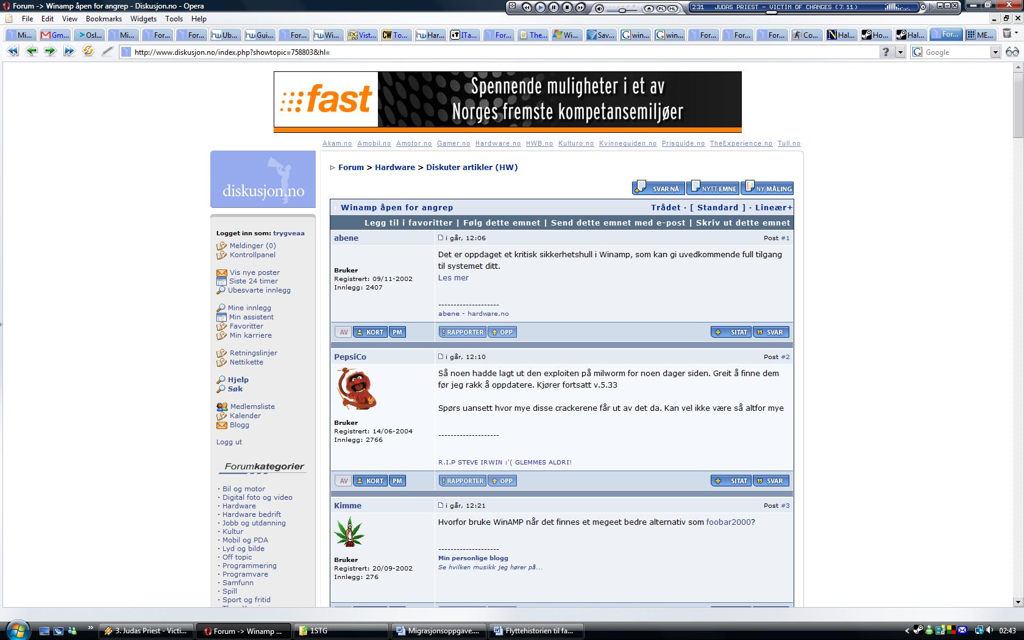Toggle Winamp playlist (PL) button
Image resolution: width=1024 pixels, height=640 pixels.
pyautogui.click(x=661, y=8)
